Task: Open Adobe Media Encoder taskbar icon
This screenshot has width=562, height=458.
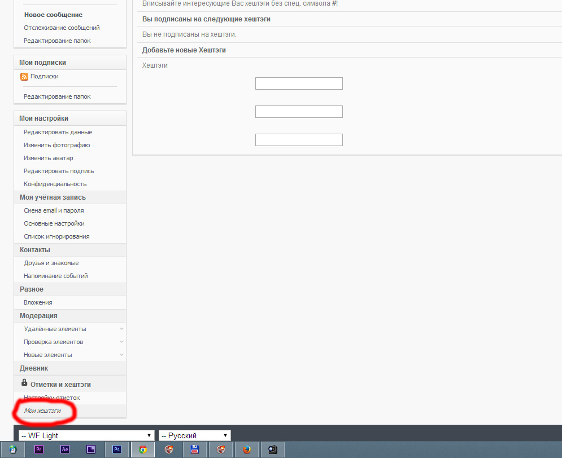Action: click(91, 450)
